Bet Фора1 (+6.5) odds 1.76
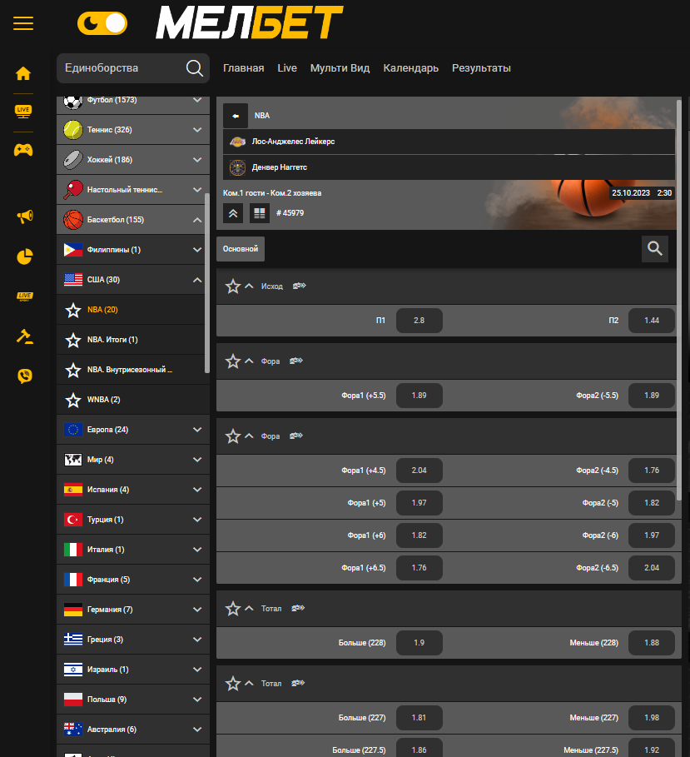This screenshot has height=757, width=690. coord(419,568)
